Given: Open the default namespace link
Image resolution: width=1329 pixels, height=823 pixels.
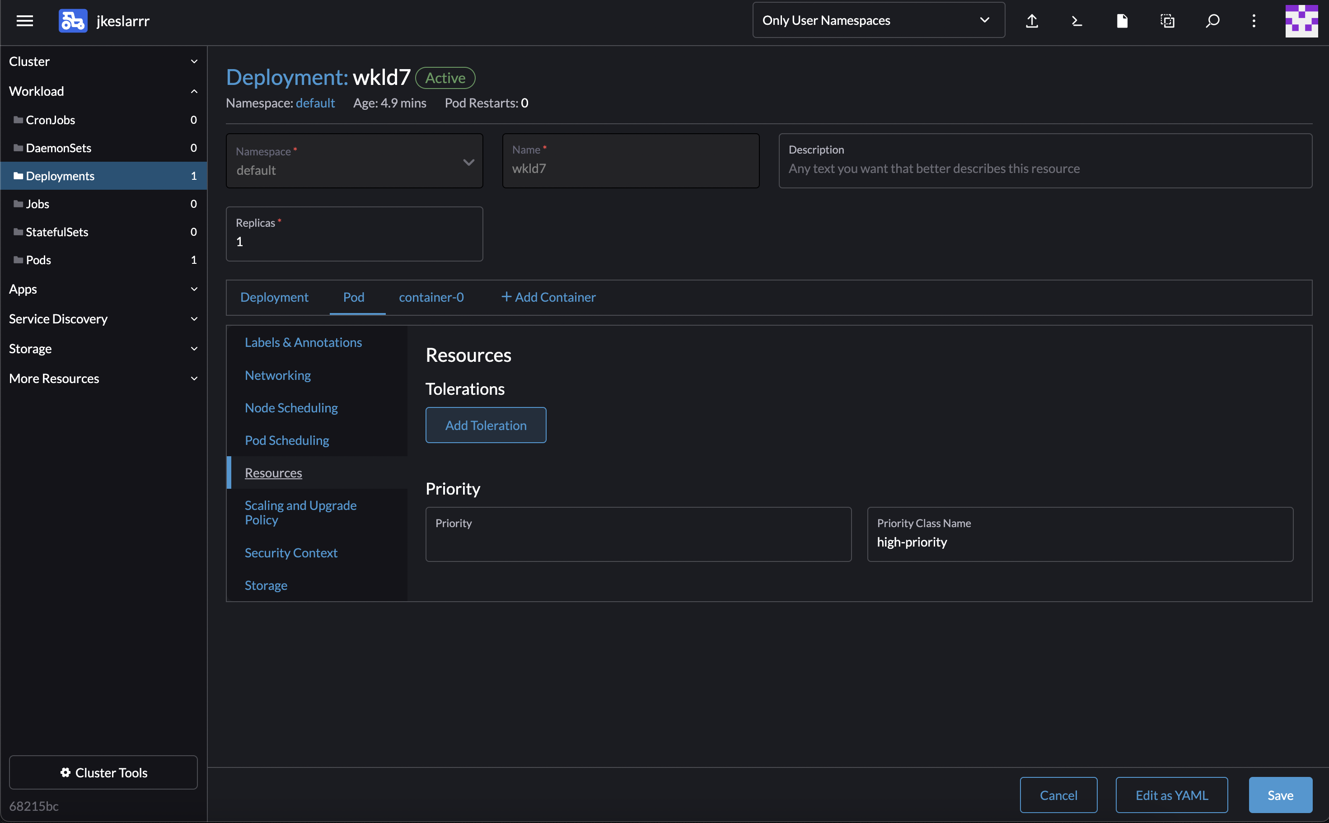Looking at the screenshot, I should (315, 103).
